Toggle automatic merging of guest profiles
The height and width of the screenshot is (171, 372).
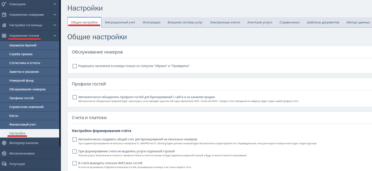(x=74, y=97)
